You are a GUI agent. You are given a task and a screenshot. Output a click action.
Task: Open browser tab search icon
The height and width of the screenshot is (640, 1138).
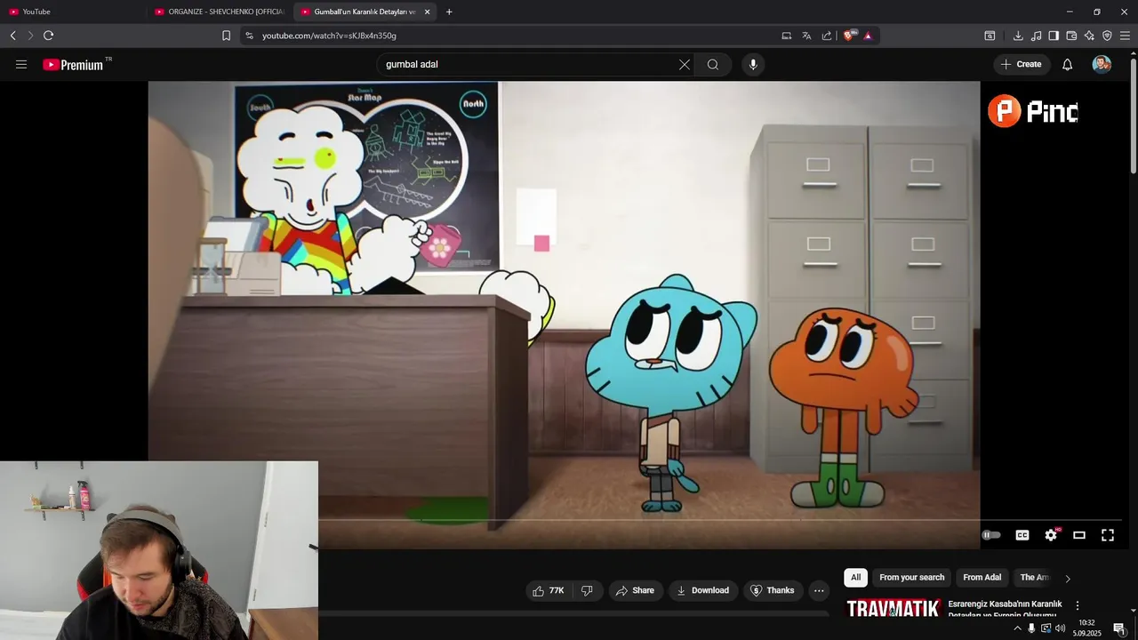[990, 36]
